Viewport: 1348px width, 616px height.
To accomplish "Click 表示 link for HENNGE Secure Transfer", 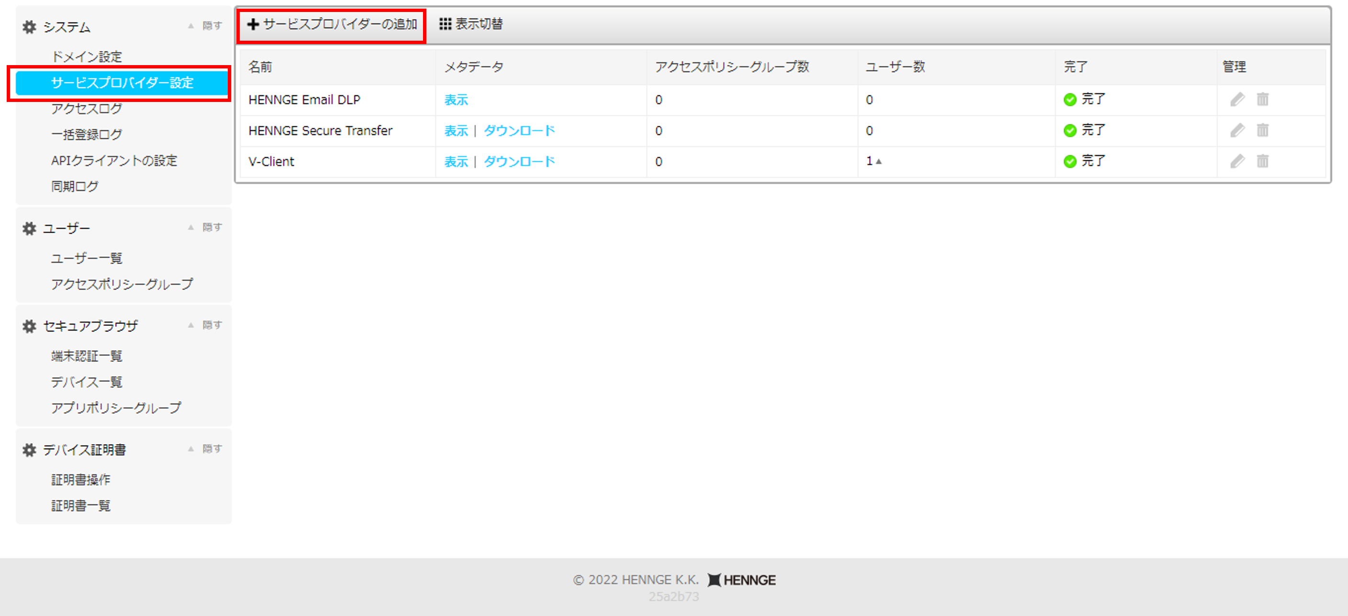I will tap(456, 131).
